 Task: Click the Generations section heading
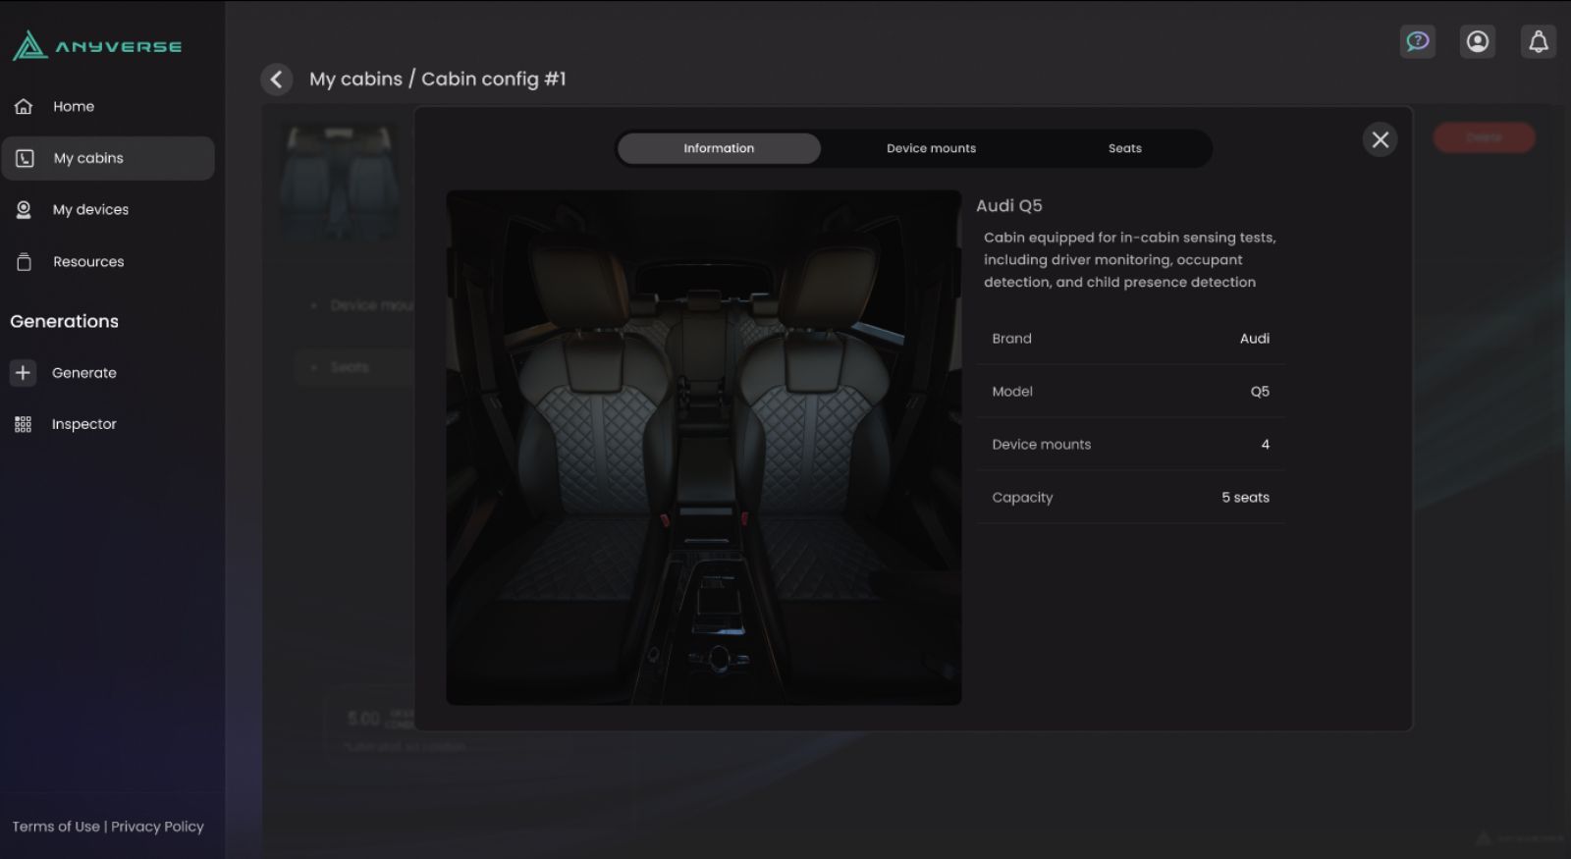64,321
